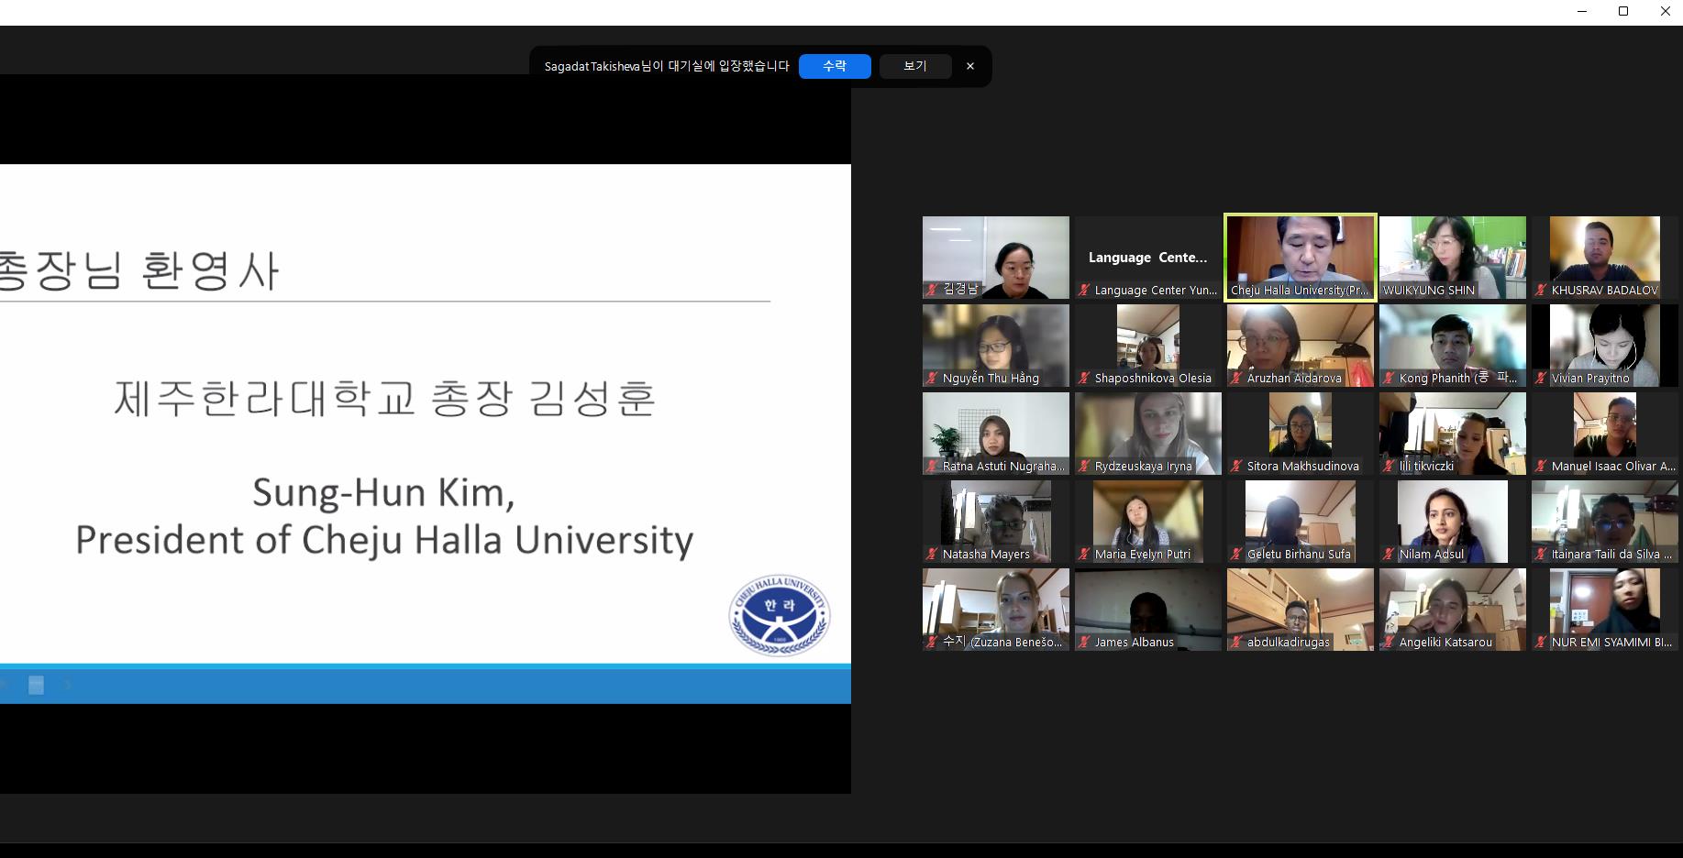Click muted mic icon beside Rydzeuskaya Iryna
The image size is (1683, 858).
pos(1084,466)
